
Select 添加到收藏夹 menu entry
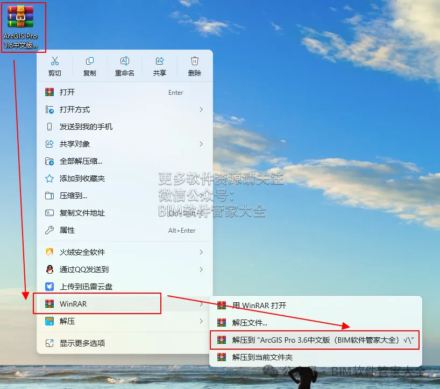click(x=125, y=178)
